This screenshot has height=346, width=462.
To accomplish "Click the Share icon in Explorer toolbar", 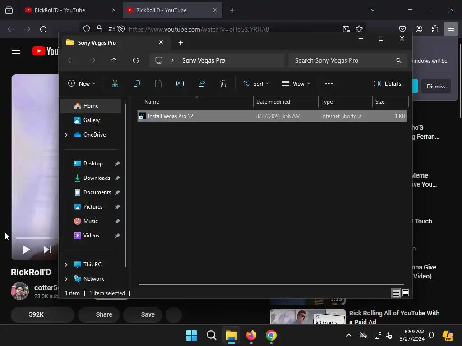I will click(x=202, y=83).
